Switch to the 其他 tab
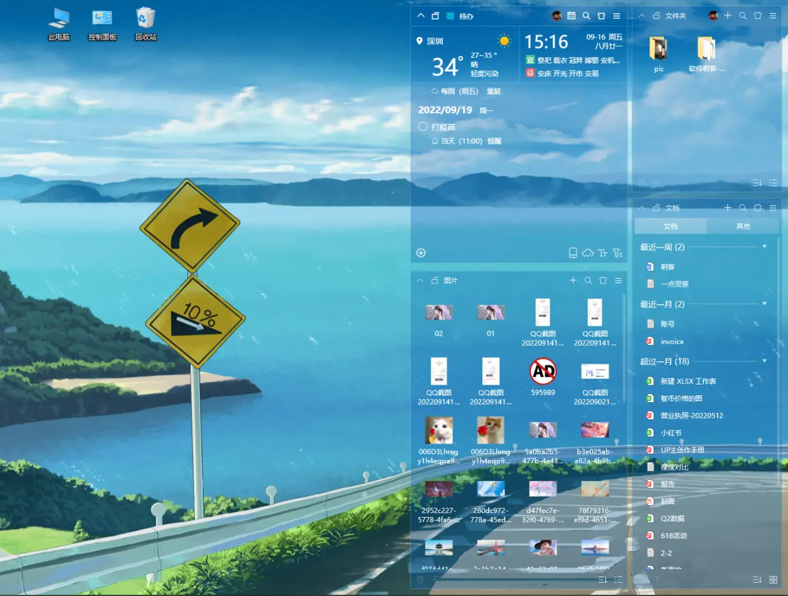 click(743, 226)
